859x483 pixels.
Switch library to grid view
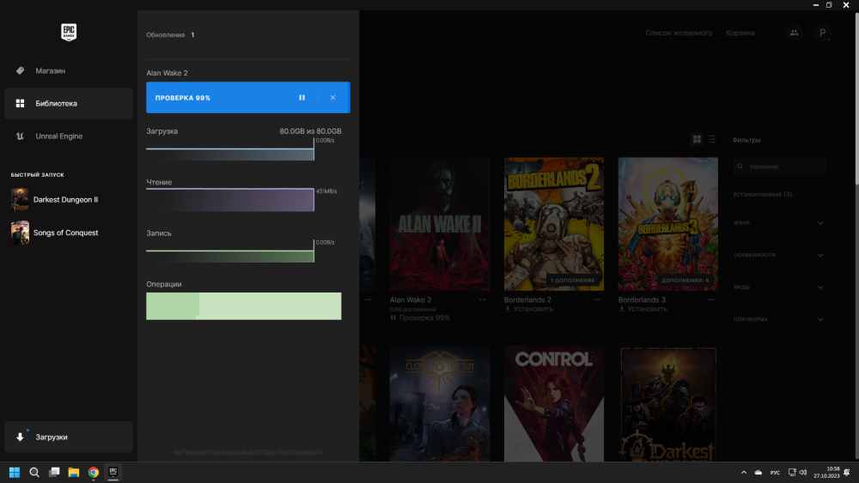point(697,139)
